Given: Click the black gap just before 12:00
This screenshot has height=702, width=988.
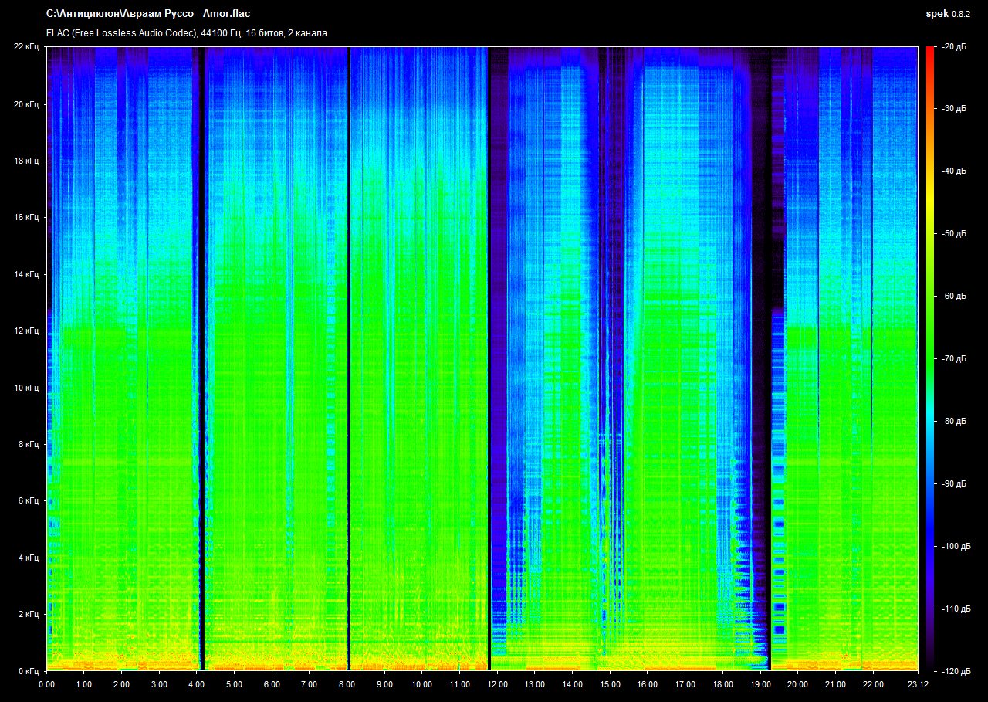Looking at the screenshot, I should (489, 348).
